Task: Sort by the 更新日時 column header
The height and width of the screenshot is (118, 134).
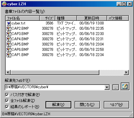Action: 92,18
